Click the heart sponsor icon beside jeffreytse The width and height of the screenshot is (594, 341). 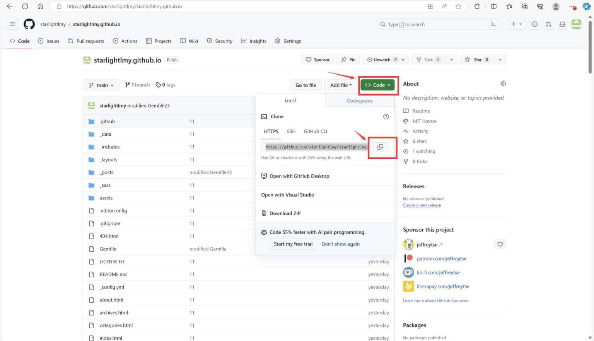500,244
